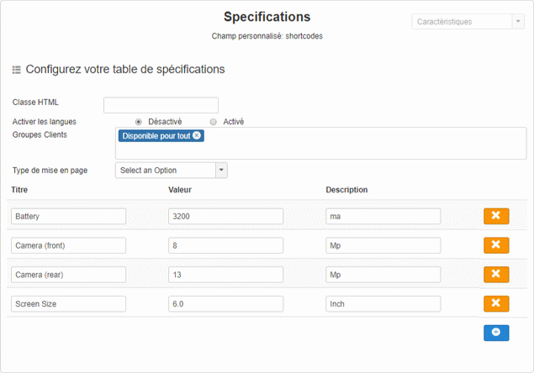534x373 pixels.
Task: Edit the Battery title field
Action: coord(69,217)
